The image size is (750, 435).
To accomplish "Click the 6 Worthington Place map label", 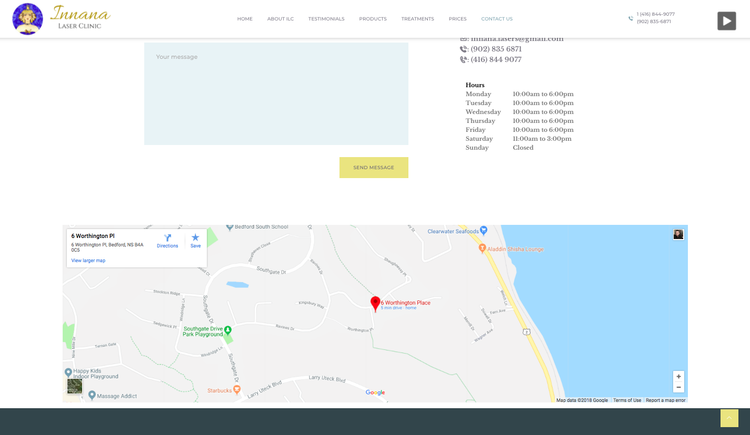I will click(406, 303).
